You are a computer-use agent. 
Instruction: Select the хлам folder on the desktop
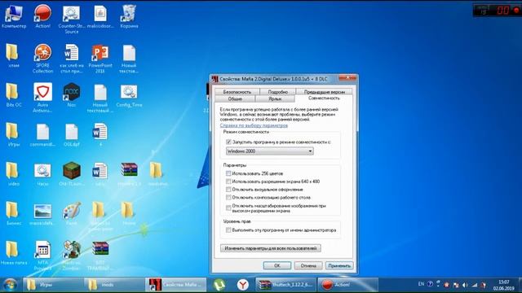click(x=13, y=56)
